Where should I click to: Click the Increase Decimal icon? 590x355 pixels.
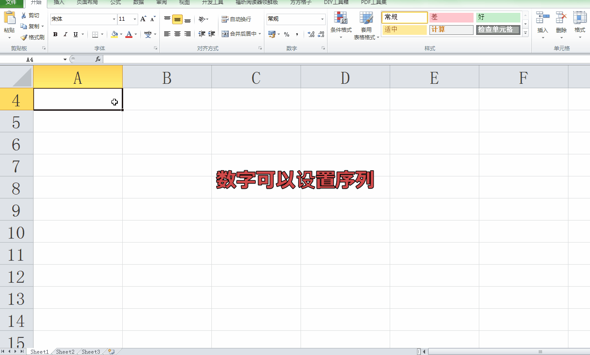coord(310,34)
